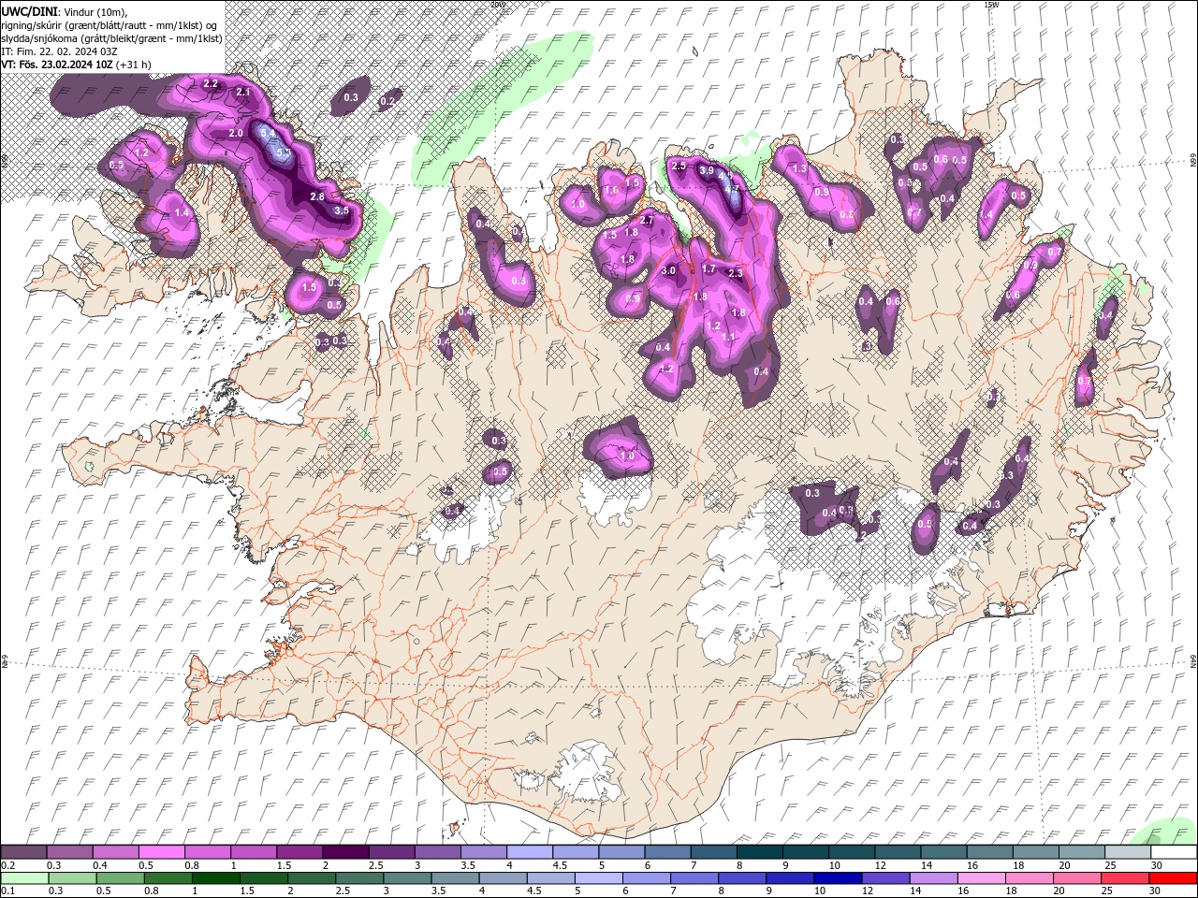Select the 'IT: Fim. 22. 02. 2024 03Z' line
1198x898 pixels.
point(59,51)
